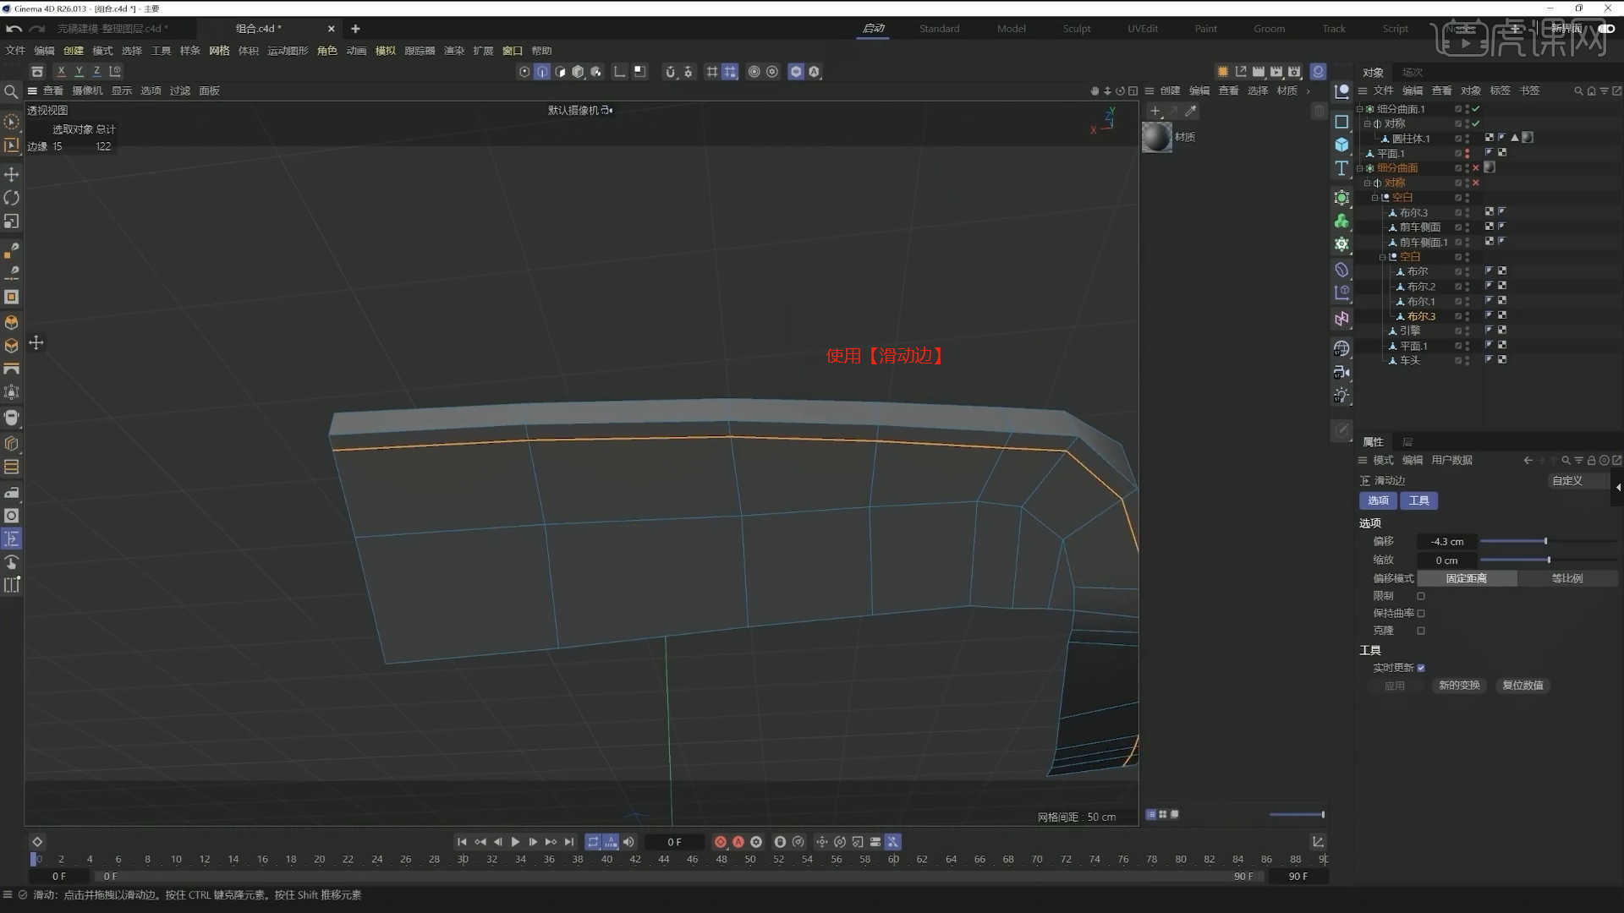1624x913 pixels.
Task: Toggle the Y axis lock icon
Action: pyautogui.click(x=79, y=72)
